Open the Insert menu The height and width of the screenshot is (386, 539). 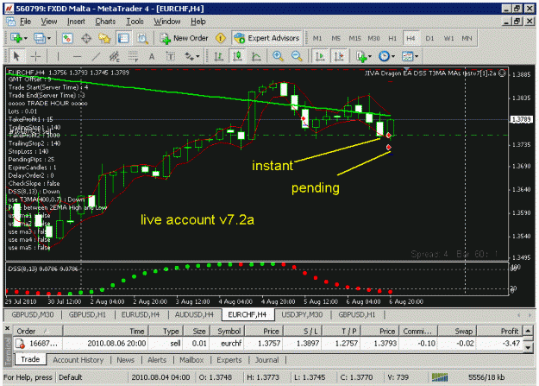pyautogui.click(x=76, y=22)
